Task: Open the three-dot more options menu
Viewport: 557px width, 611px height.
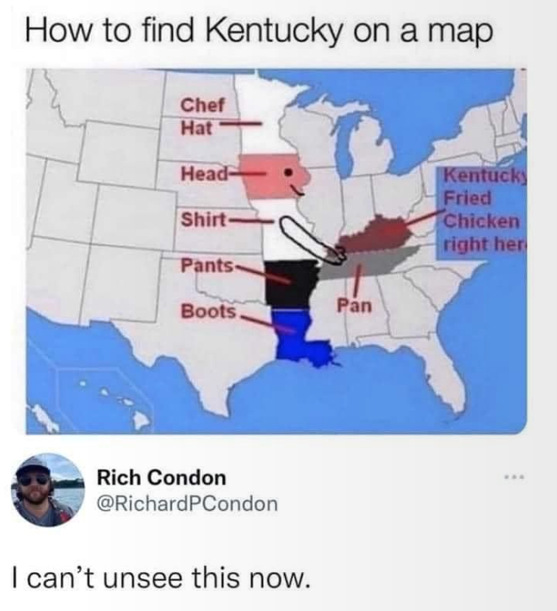Action: click(x=514, y=476)
